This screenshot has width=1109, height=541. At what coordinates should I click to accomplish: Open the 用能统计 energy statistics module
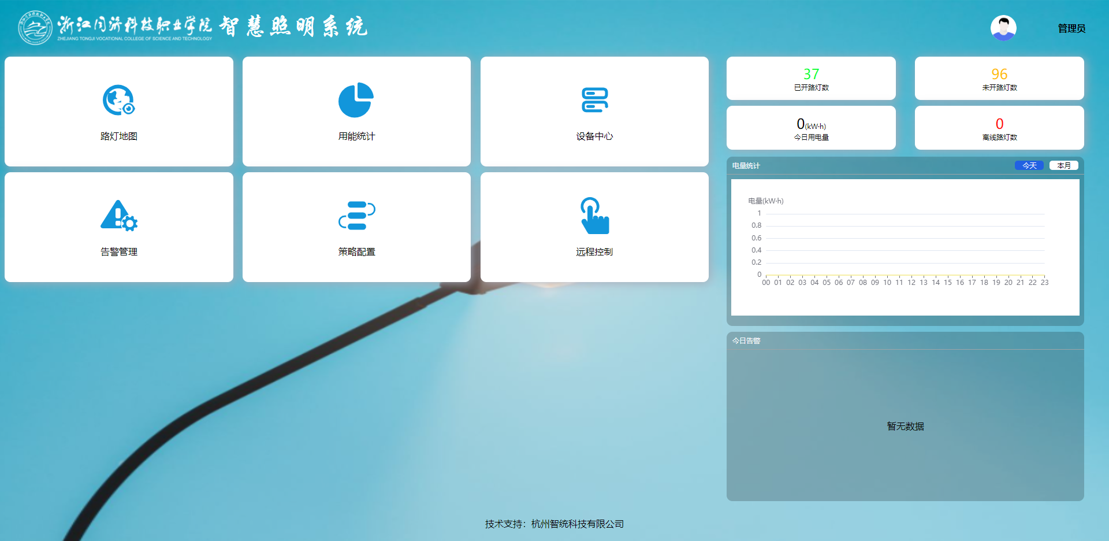pos(356,111)
